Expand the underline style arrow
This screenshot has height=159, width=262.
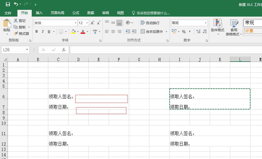coord(54,32)
